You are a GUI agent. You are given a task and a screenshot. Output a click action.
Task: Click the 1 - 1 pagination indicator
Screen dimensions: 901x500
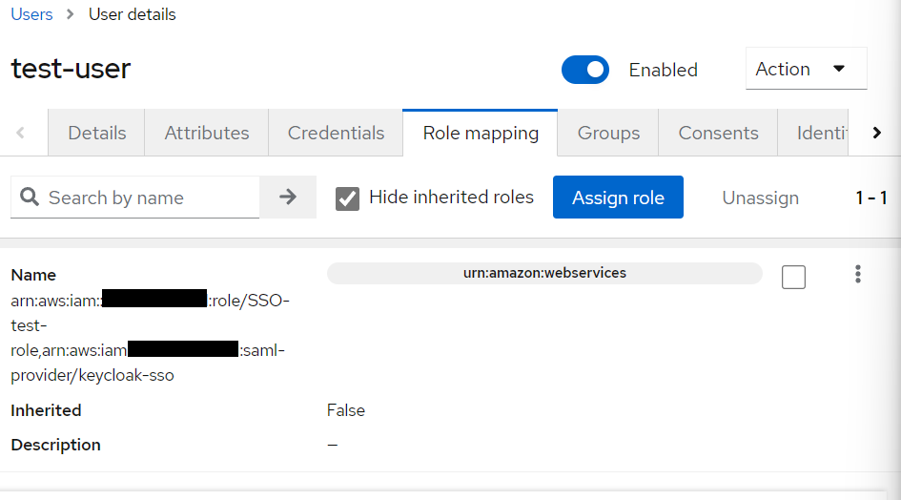[870, 198]
